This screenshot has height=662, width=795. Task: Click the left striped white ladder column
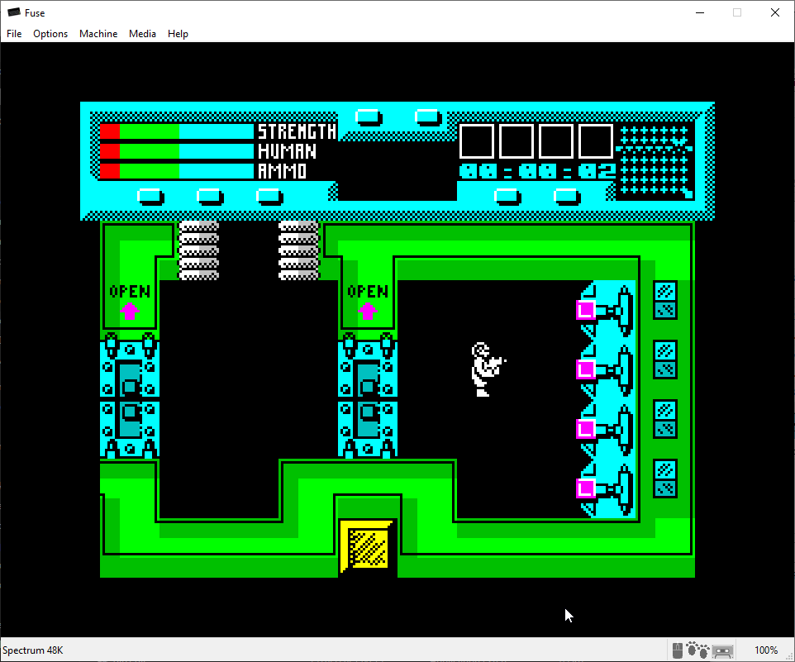[198, 250]
